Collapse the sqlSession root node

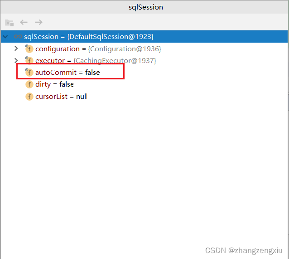pyautogui.click(x=5, y=37)
